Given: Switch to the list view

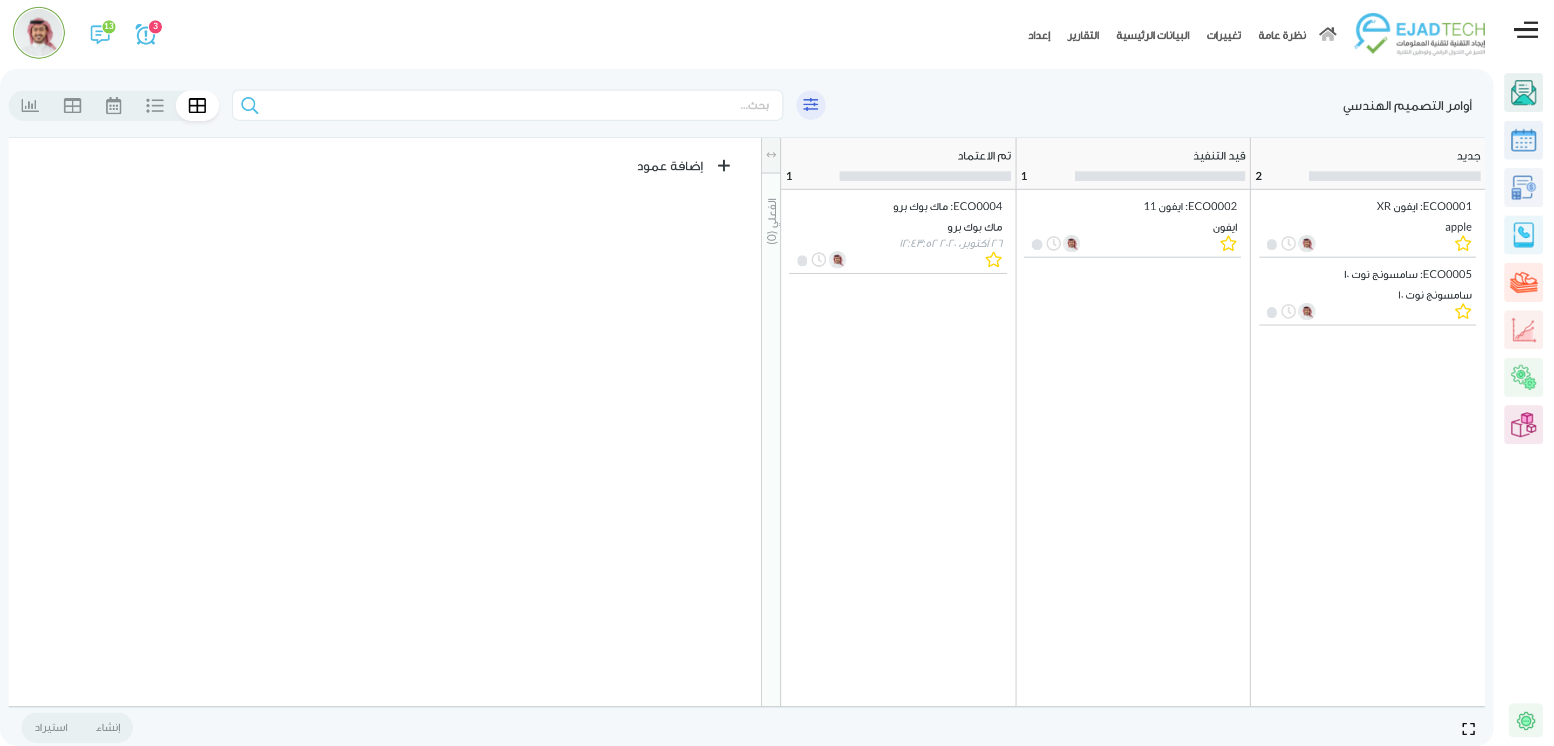Looking at the screenshot, I should (154, 106).
